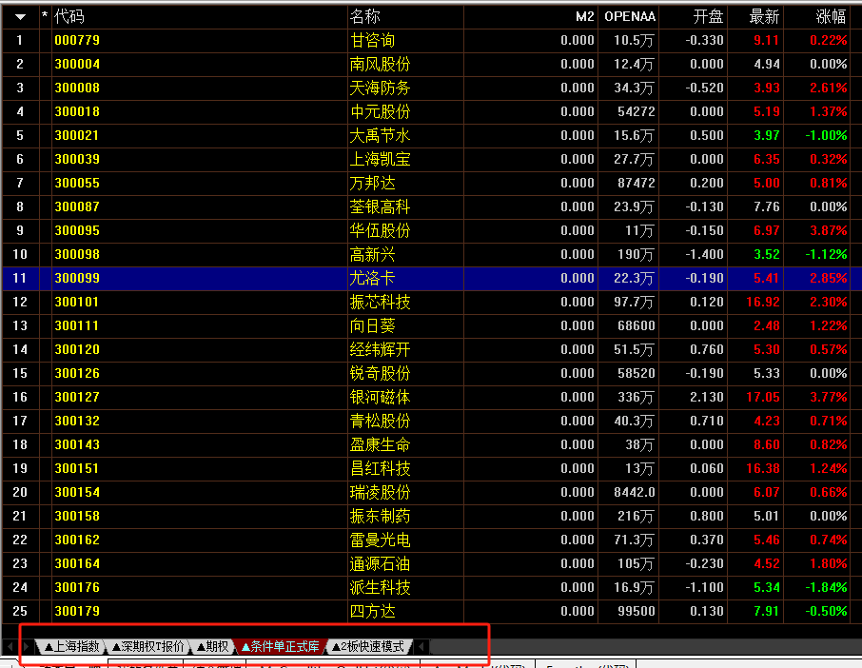The width and height of the screenshot is (862, 668).
Task: Select row number 1
Action: tap(20, 40)
